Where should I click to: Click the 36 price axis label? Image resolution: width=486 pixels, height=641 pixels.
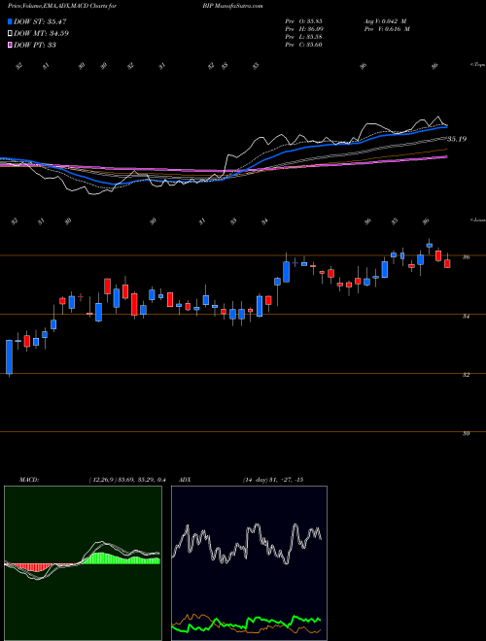(x=466, y=257)
